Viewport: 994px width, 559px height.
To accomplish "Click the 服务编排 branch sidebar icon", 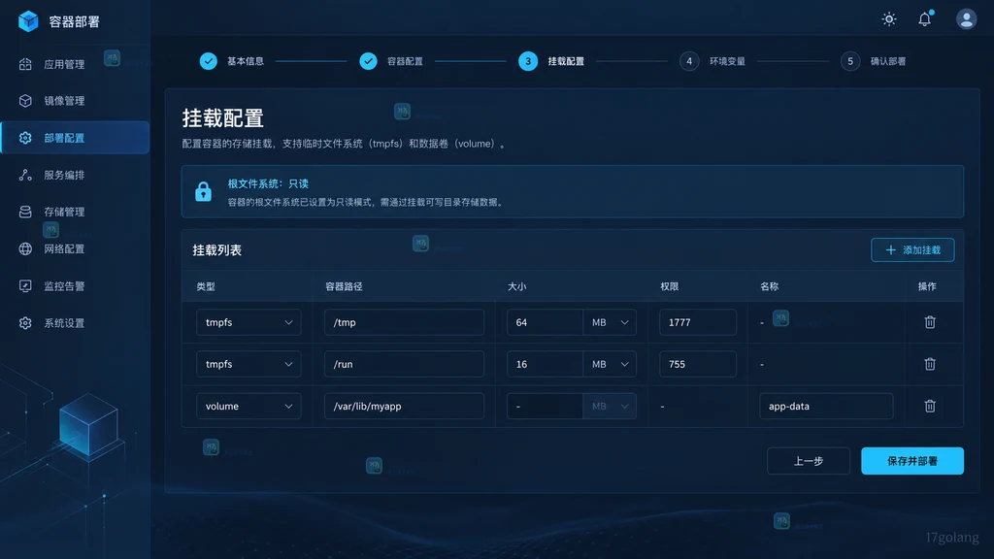I will point(25,175).
